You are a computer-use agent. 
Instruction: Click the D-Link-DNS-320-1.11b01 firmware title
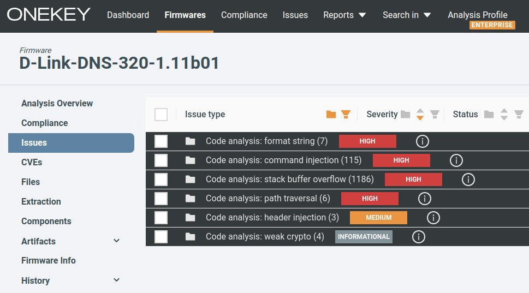[119, 63]
